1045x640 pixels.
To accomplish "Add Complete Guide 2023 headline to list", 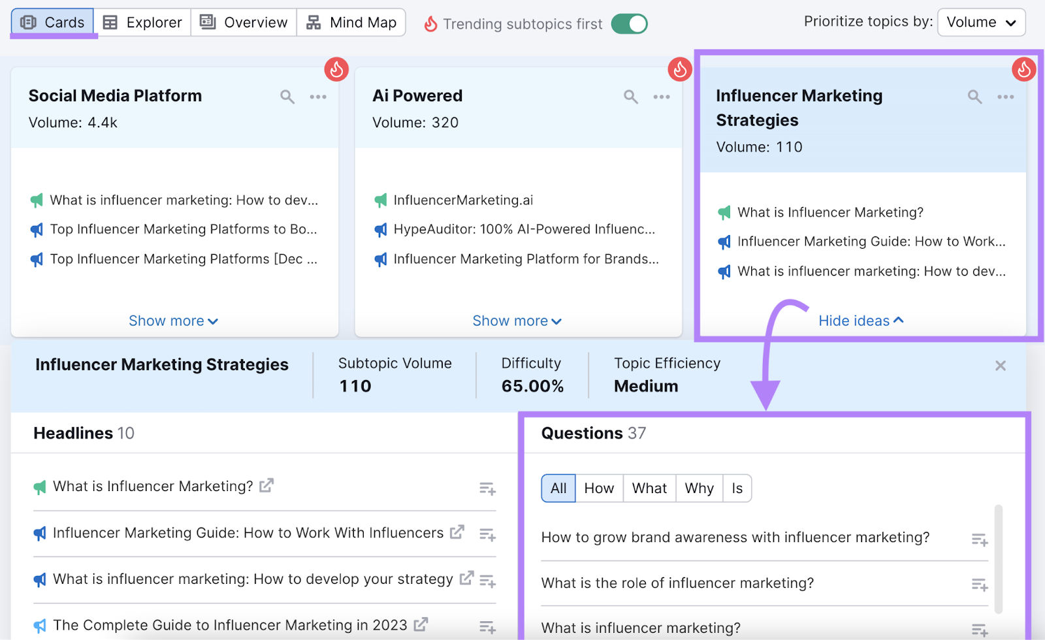I will [487, 628].
